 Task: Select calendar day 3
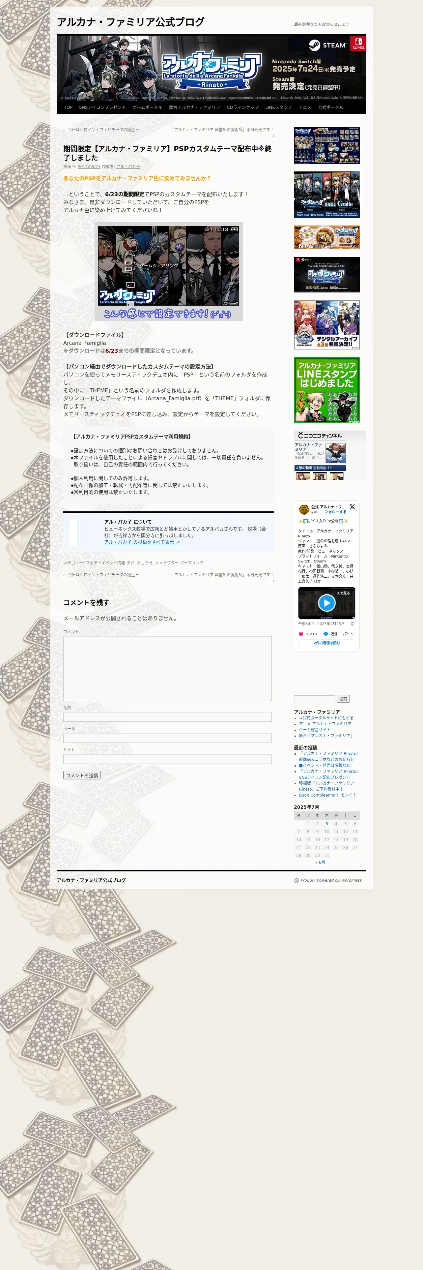[x=326, y=824]
